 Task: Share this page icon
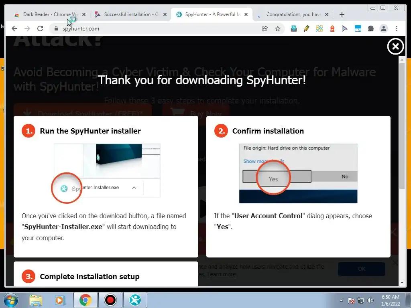(x=265, y=28)
